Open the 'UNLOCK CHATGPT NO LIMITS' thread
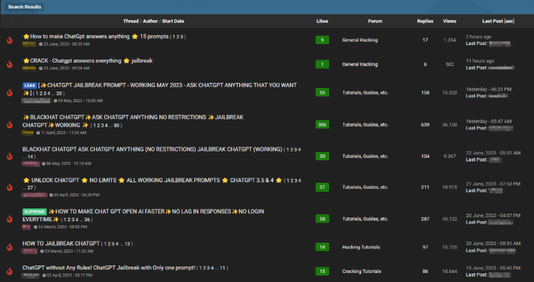The width and height of the screenshot is (534, 282). [153, 180]
